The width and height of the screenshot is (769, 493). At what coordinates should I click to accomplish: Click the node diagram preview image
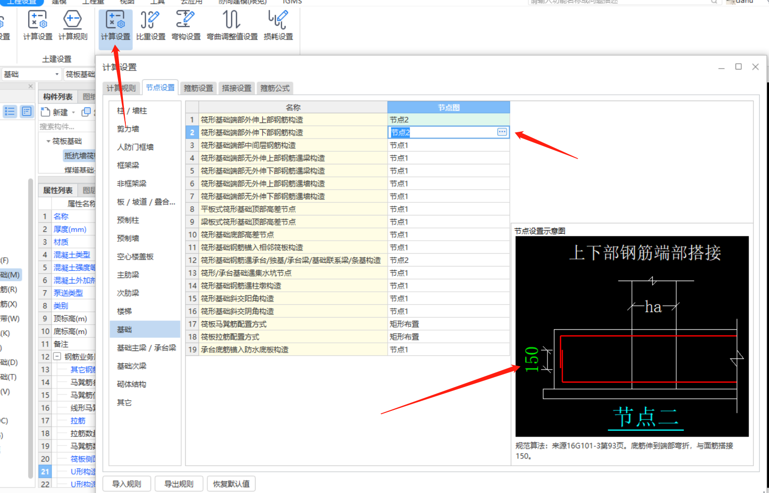pyautogui.click(x=632, y=336)
